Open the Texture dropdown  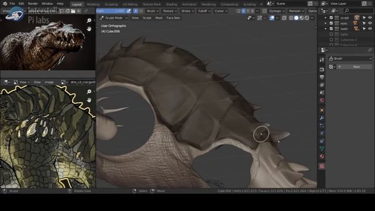point(170,11)
